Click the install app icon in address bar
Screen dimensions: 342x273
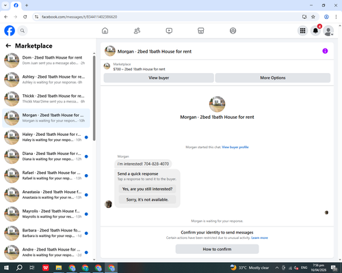304,17
